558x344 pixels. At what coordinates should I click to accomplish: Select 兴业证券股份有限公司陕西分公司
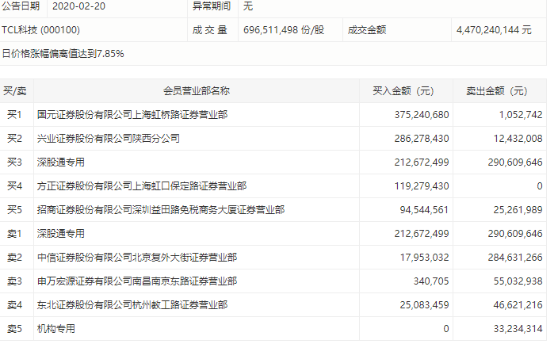108,139
